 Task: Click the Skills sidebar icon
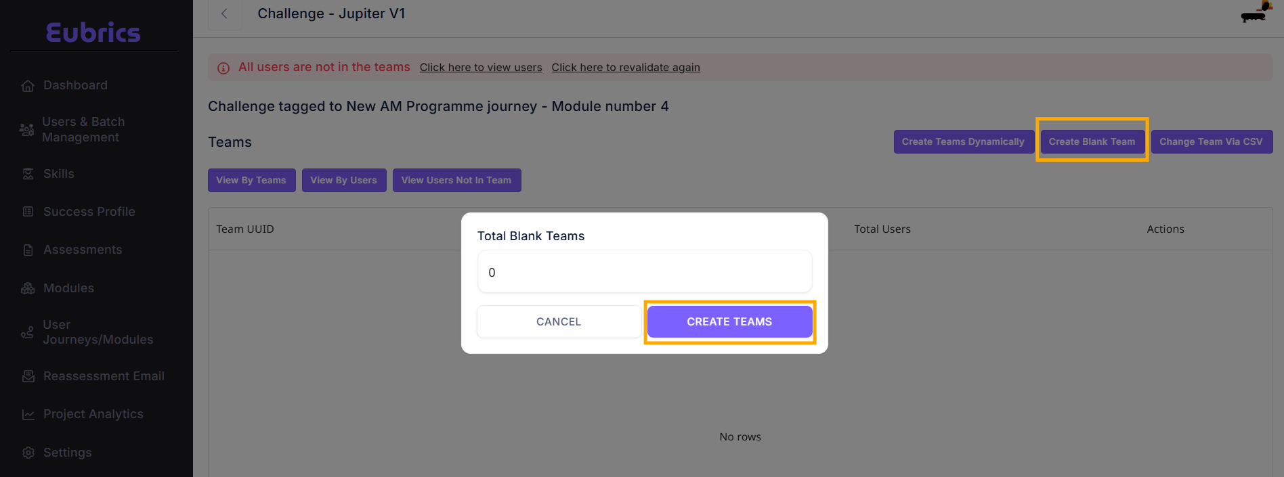click(x=28, y=174)
